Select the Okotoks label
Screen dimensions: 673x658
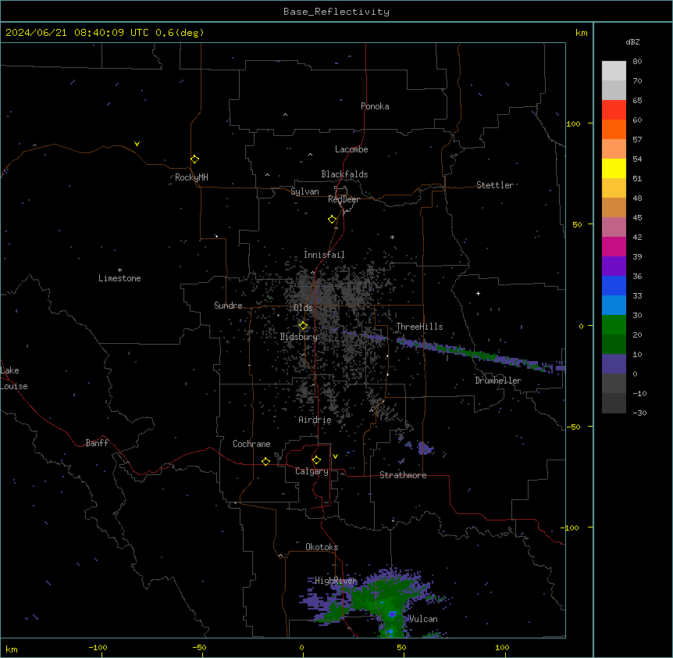click(322, 547)
